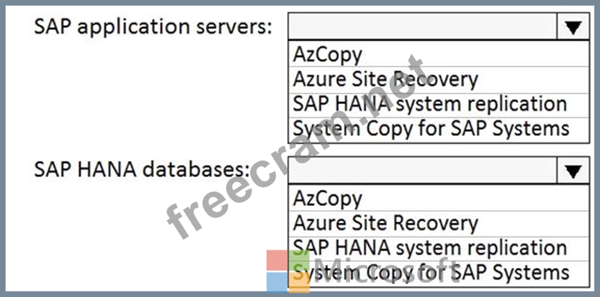
Task: Click the red square of the Microsoft logo
Action: coord(277,260)
